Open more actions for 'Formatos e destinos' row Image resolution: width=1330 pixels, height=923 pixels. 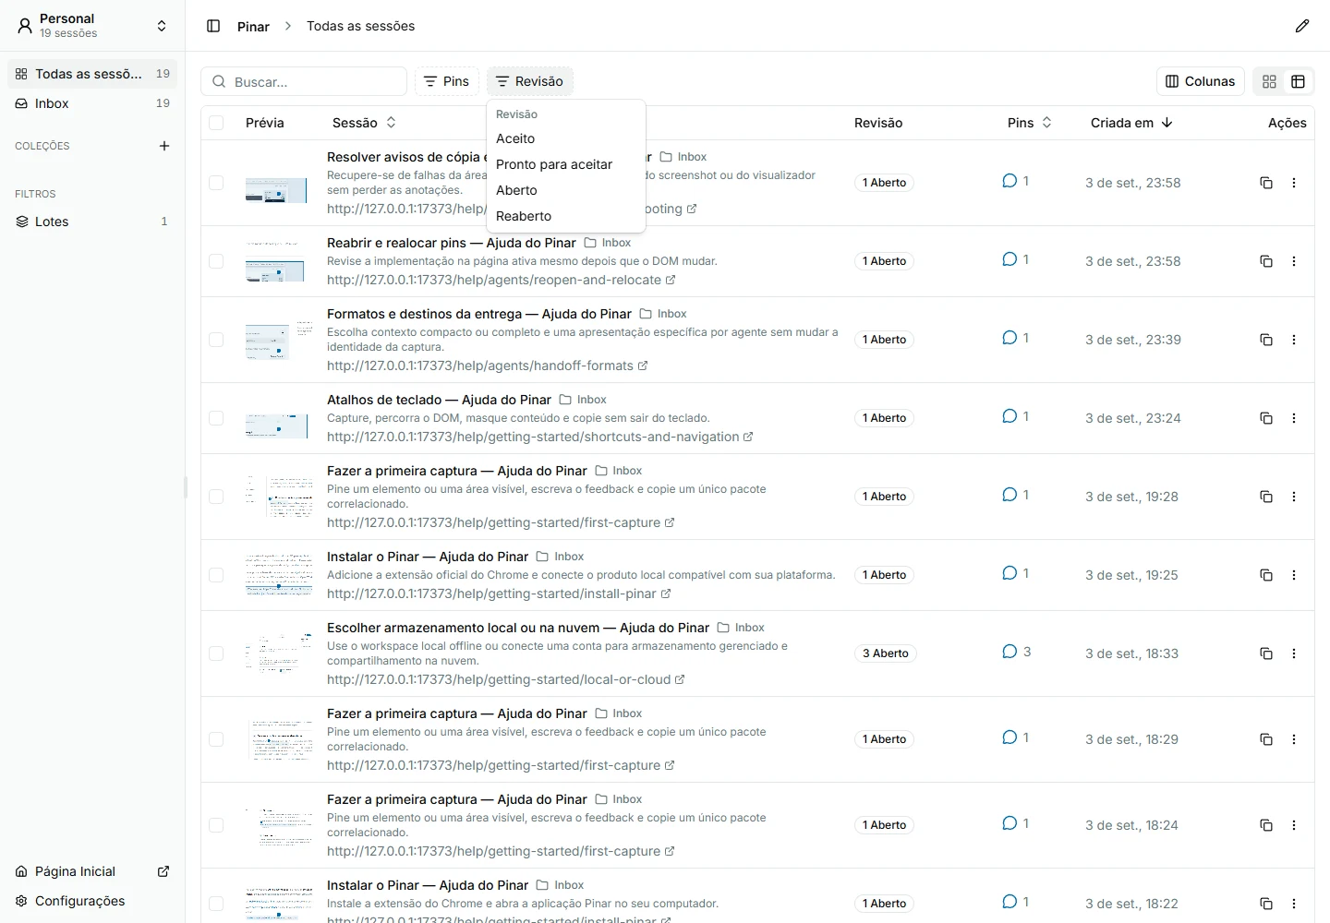(x=1294, y=340)
